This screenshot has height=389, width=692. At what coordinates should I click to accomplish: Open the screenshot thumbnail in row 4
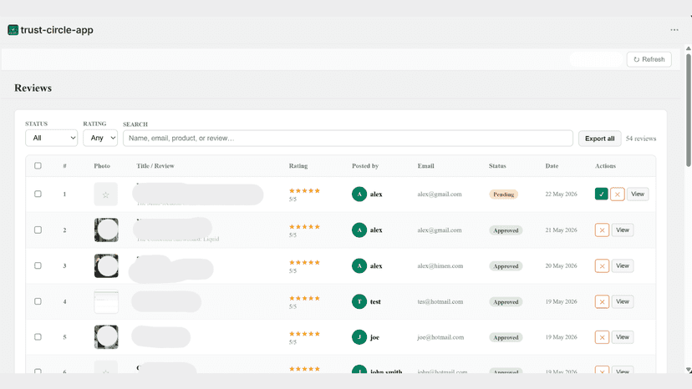[x=106, y=301]
